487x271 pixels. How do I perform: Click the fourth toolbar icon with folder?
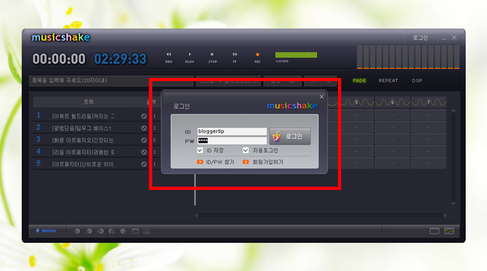click(112, 231)
